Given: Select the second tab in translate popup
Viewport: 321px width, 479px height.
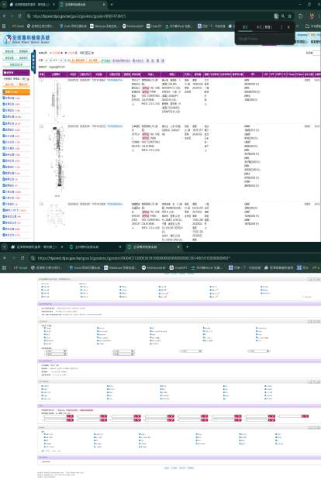Looking at the screenshot, I should 264,27.
